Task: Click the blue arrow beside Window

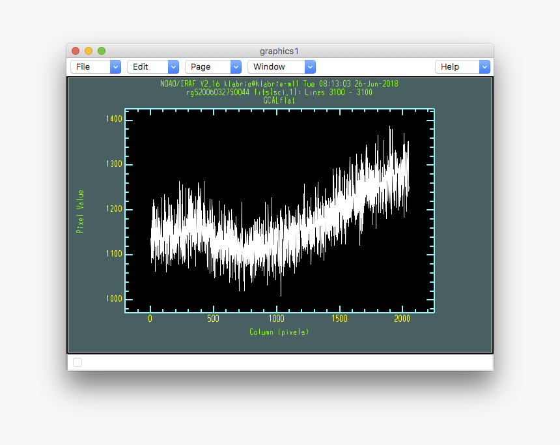Action: pyautogui.click(x=310, y=66)
